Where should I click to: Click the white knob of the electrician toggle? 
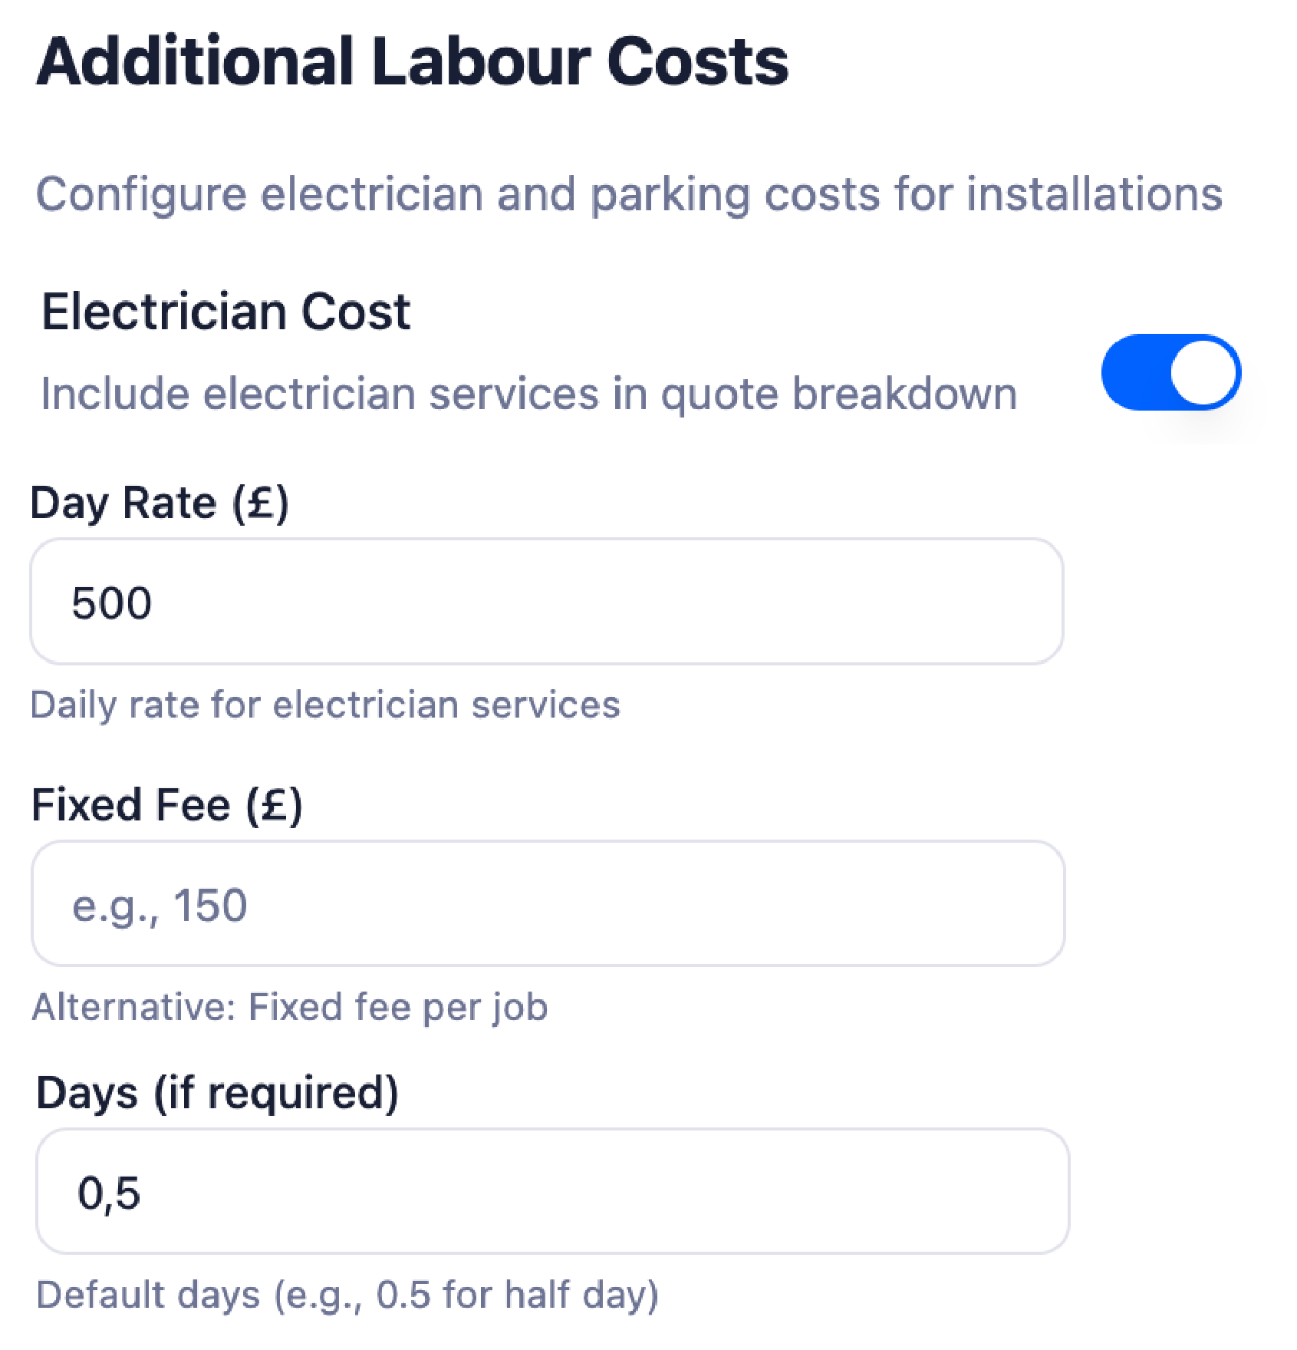pos(1204,373)
